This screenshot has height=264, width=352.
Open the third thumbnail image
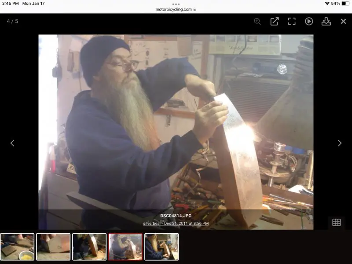[x=89, y=247]
